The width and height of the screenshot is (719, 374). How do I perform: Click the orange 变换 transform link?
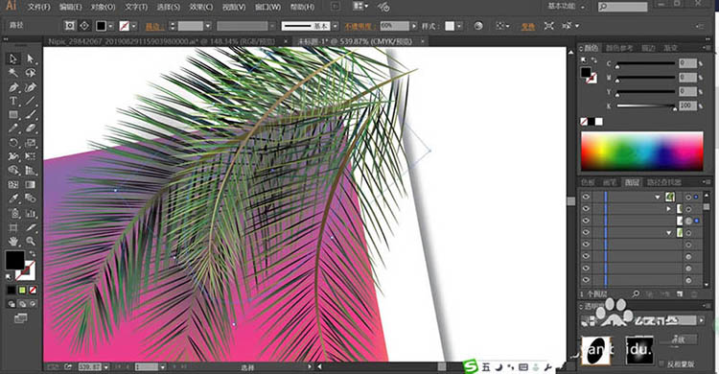tap(528, 27)
